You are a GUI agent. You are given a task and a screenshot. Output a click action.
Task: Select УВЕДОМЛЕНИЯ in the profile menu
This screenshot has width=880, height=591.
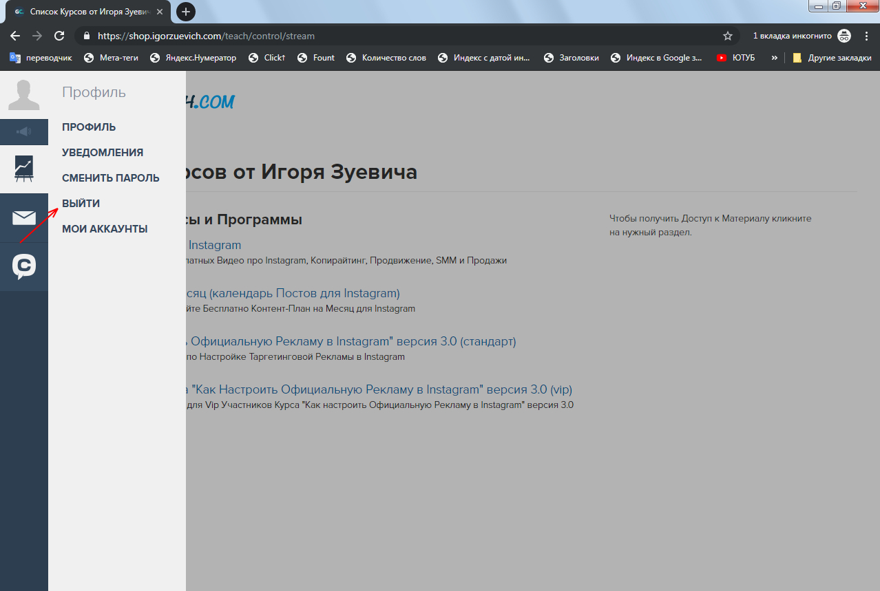(x=103, y=153)
